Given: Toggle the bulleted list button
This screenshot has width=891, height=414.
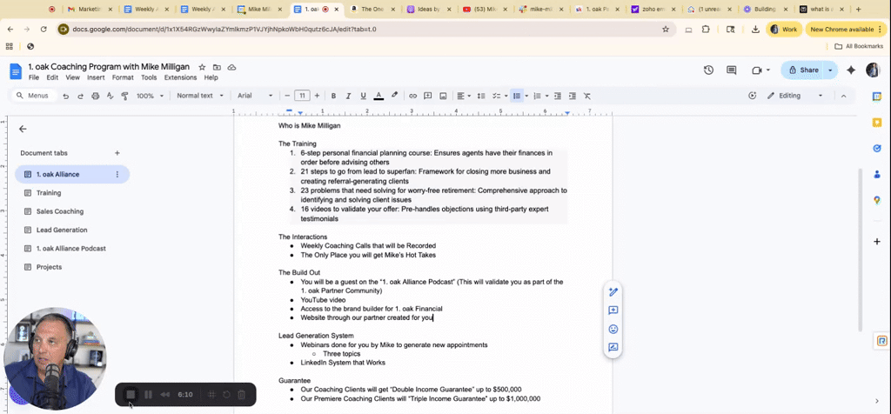Looking at the screenshot, I should click(x=517, y=96).
